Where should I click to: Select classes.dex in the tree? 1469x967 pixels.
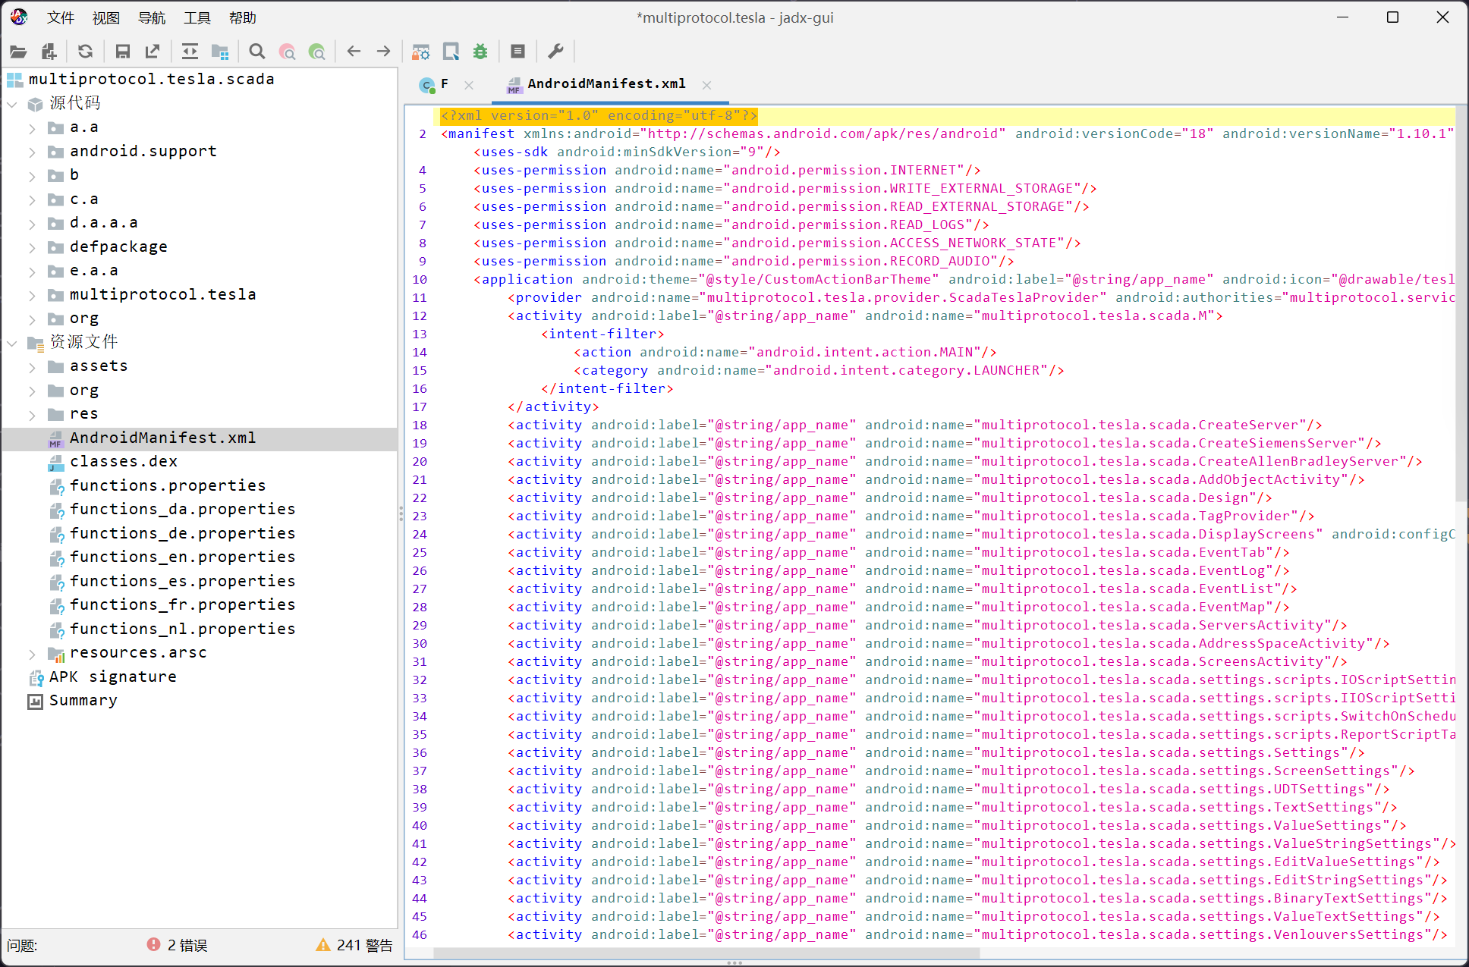[x=124, y=462]
